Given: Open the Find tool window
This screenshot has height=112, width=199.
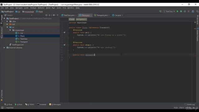Looking at the screenshot, I should click(8, 105).
